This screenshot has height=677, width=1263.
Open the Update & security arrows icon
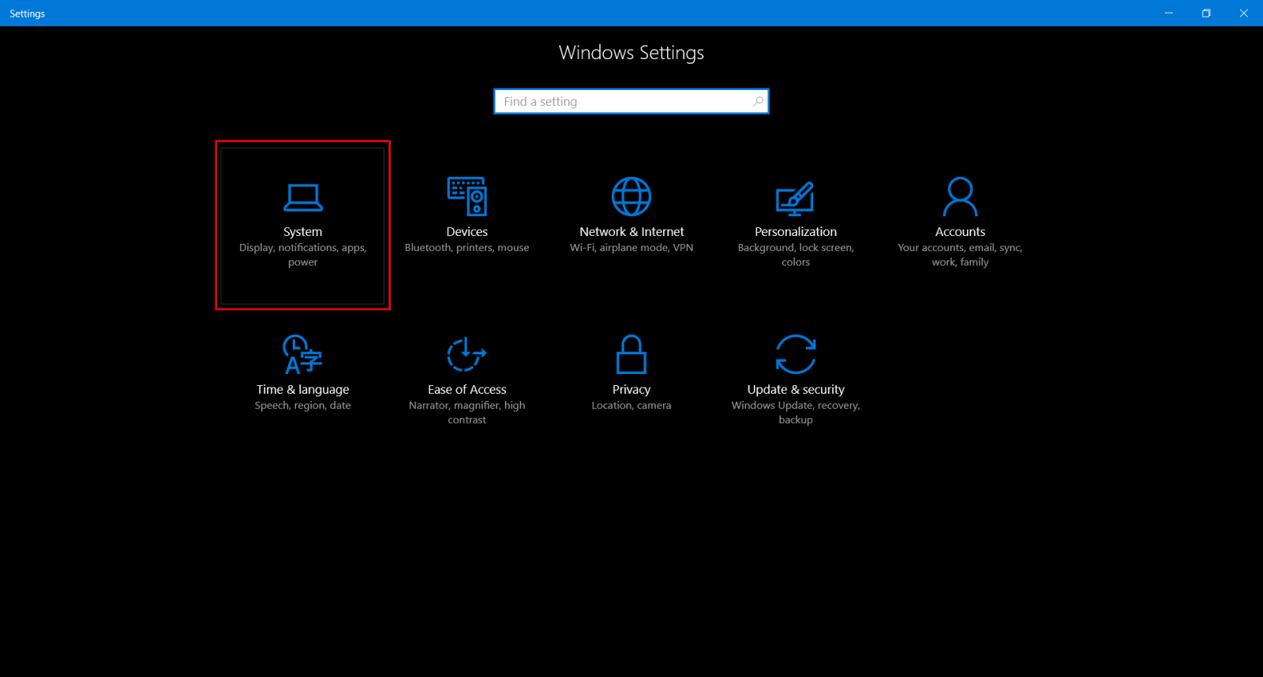point(796,354)
